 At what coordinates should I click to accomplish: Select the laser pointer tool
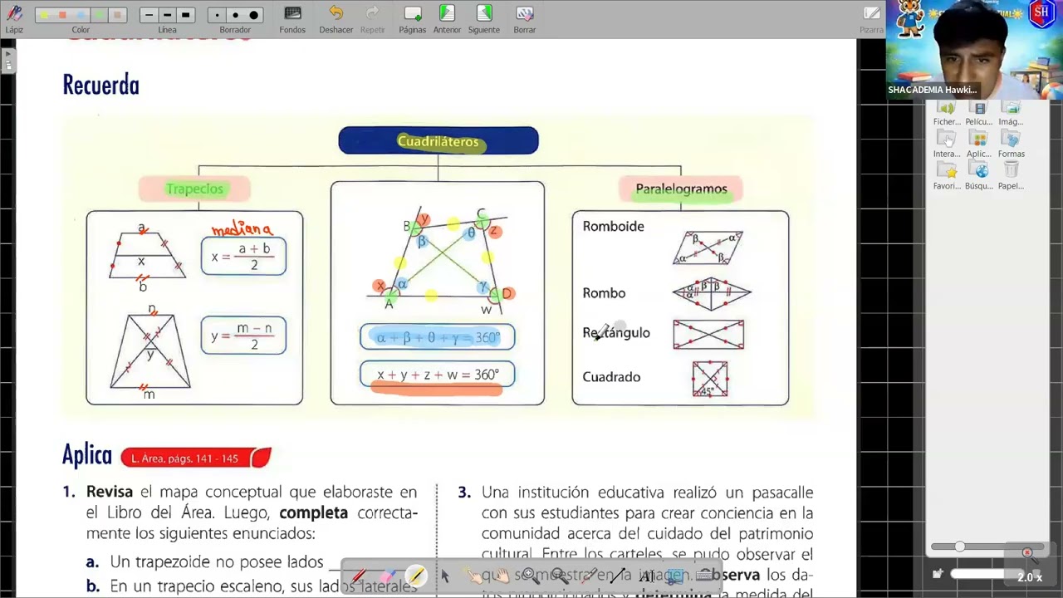tap(588, 576)
